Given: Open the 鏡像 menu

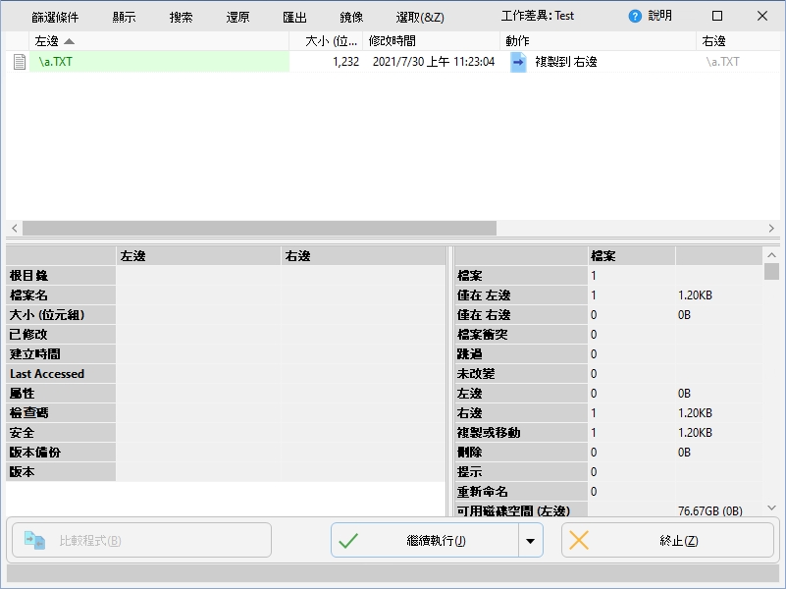Looking at the screenshot, I should tap(351, 18).
